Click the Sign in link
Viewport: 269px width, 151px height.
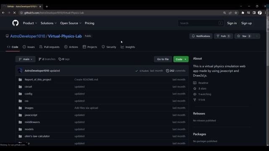(232, 23)
